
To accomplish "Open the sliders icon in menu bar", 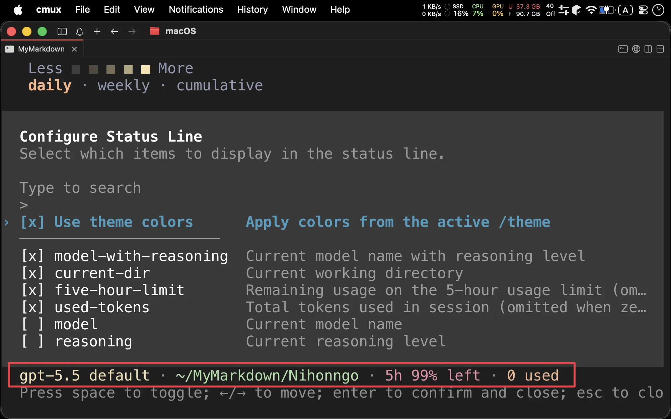I will 564,10.
